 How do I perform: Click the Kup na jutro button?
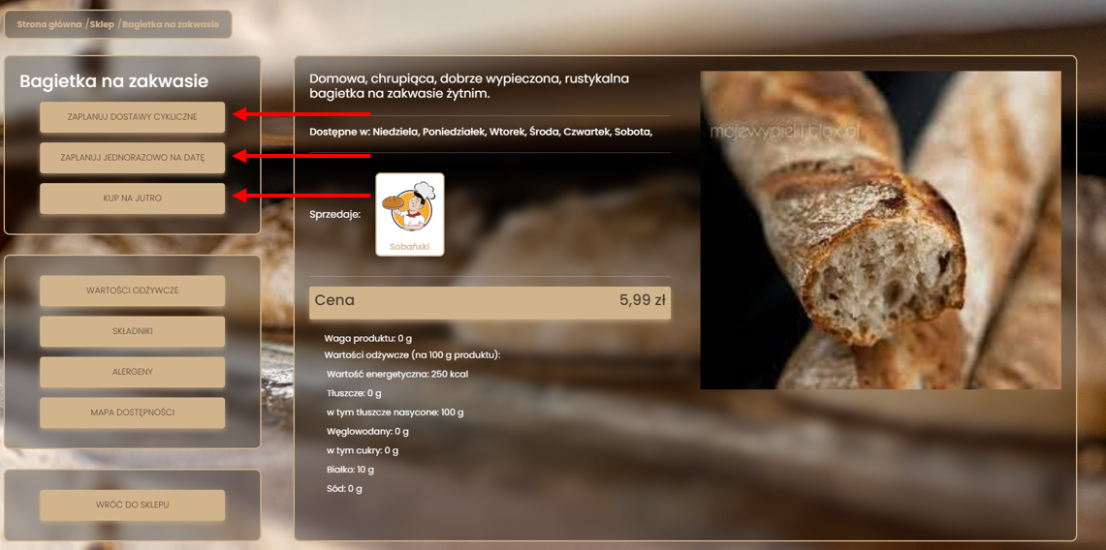coord(132,198)
